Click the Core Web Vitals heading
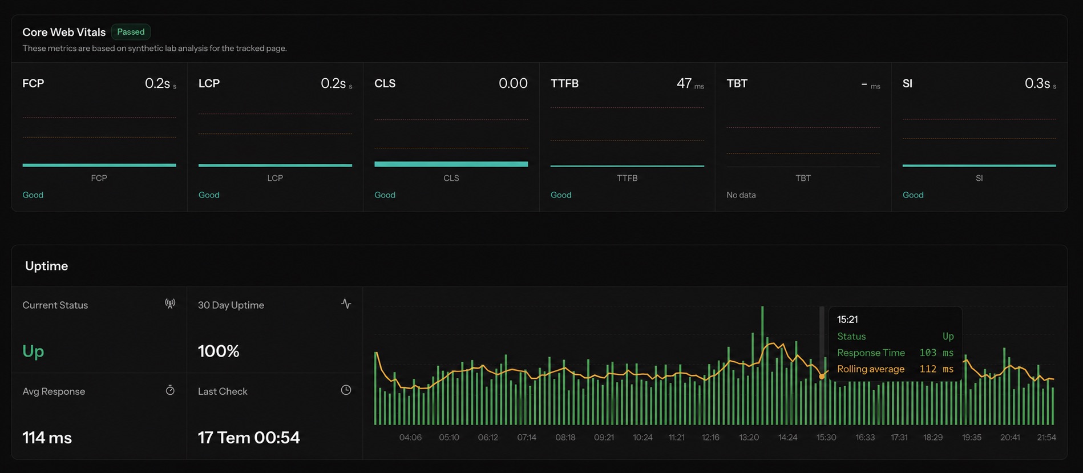1083x473 pixels. coord(64,32)
